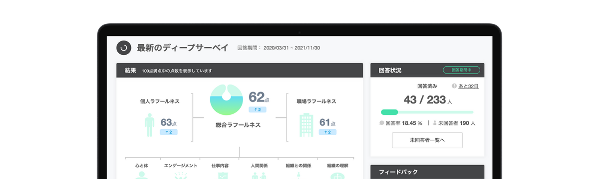This screenshot has width=599, height=179.
Task: Click the response progress bar
Action: click(x=427, y=112)
